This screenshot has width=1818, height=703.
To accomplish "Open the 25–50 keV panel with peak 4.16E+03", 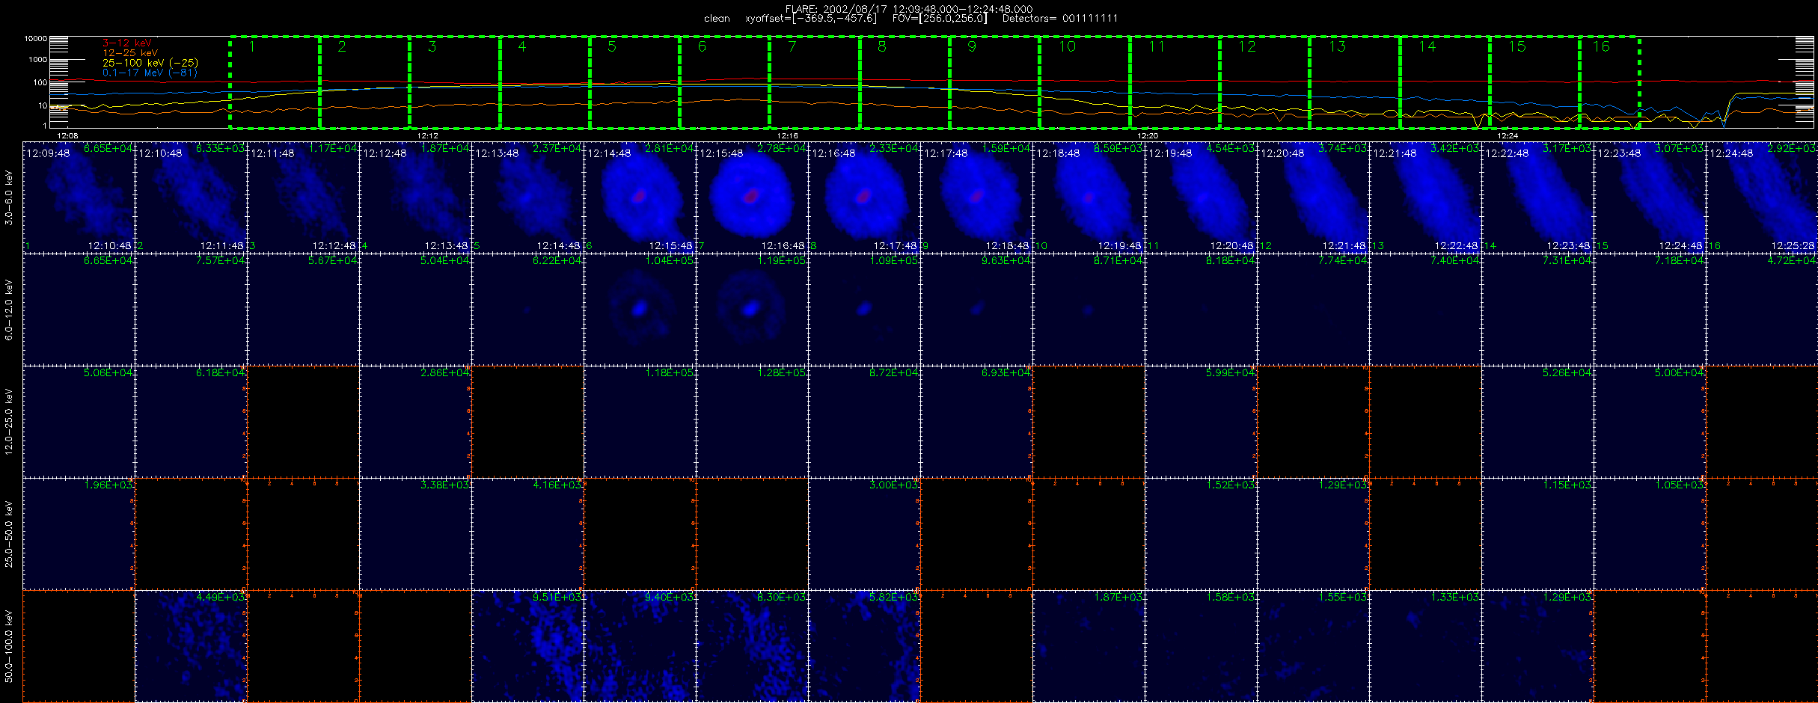I will pyautogui.click(x=527, y=534).
